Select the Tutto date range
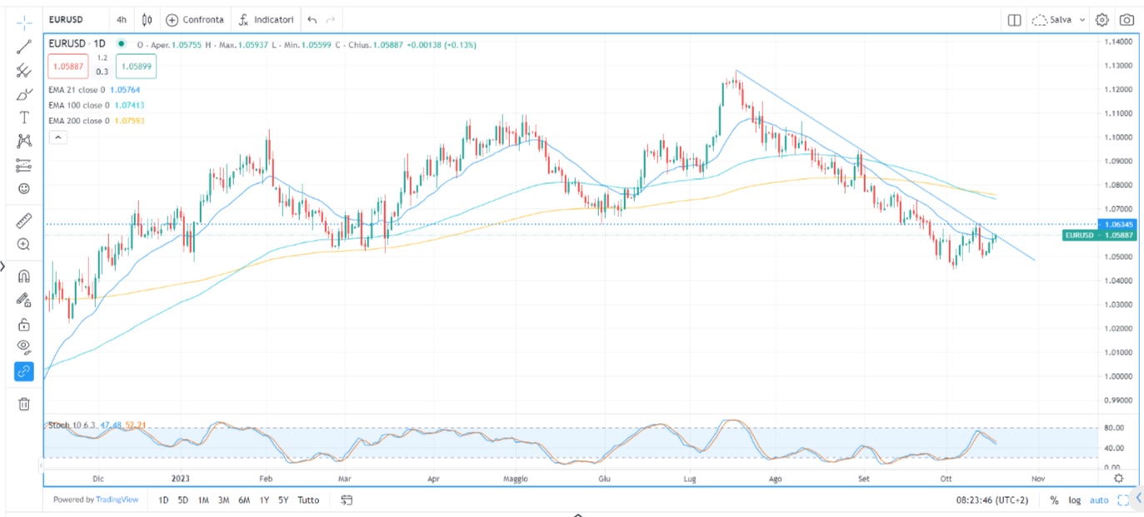 coord(308,500)
